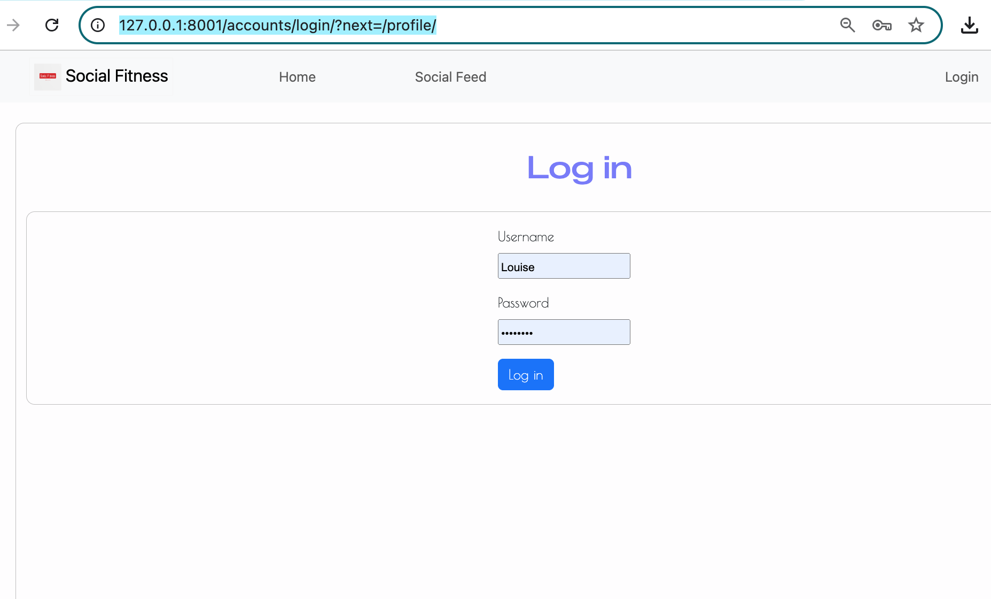The image size is (991, 599).
Task: Open downloads via the download icon
Action: pos(970,25)
